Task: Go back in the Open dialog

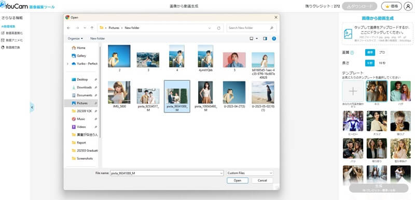Action: coord(68,28)
